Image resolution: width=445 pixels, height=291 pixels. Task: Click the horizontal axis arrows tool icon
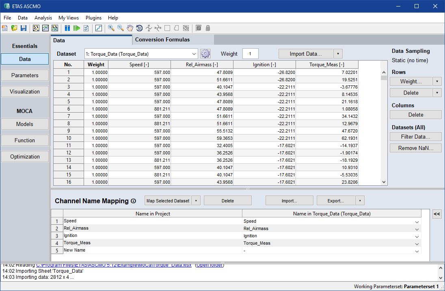click(158, 28)
